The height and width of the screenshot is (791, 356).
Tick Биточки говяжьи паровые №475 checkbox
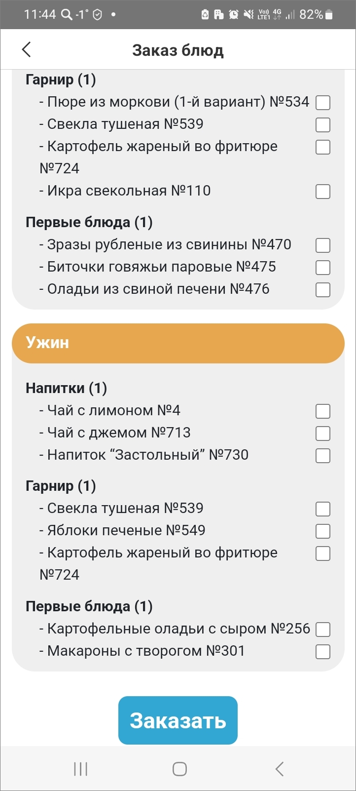tap(323, 268)
